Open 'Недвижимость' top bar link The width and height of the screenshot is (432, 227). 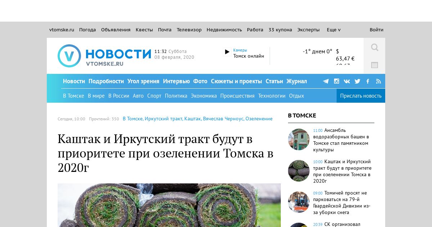224,30
